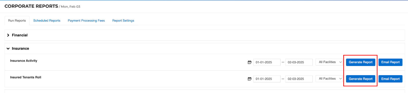The width and height of the screenshot is (408, 93).
Task: Click Insurance Activity end date field
Action: click(x=299, y=62)
